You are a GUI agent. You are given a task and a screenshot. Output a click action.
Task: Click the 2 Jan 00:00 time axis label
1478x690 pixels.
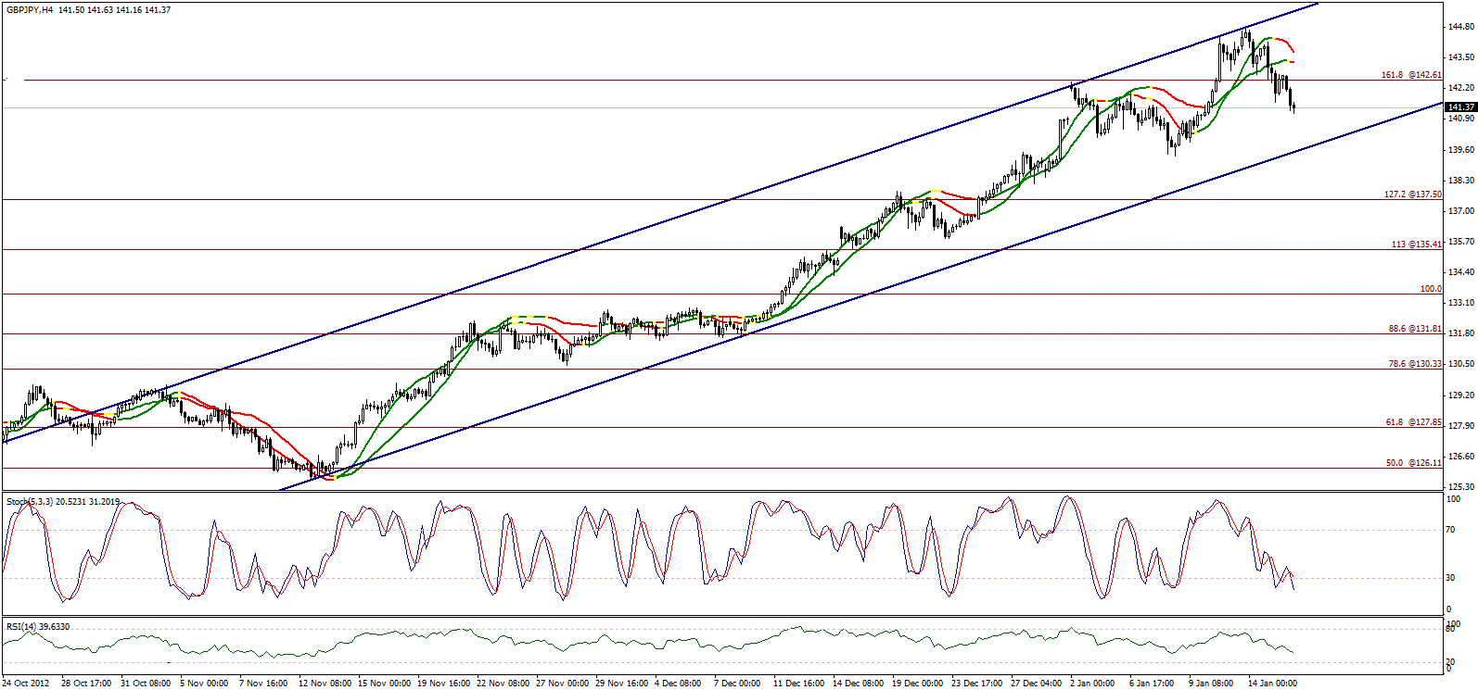1090,684
